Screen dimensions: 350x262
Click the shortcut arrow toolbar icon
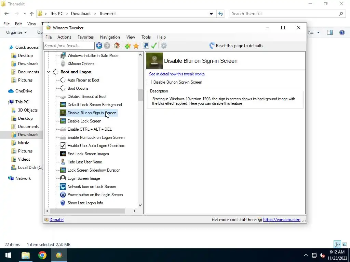[x=146, y=46]
